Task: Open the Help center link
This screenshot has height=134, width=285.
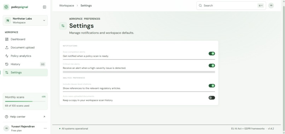Action: [x=25, y=117]
